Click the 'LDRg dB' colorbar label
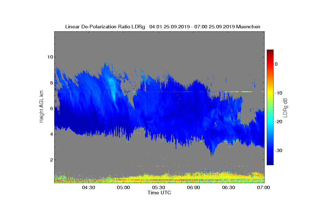 [x=285, y=107]
